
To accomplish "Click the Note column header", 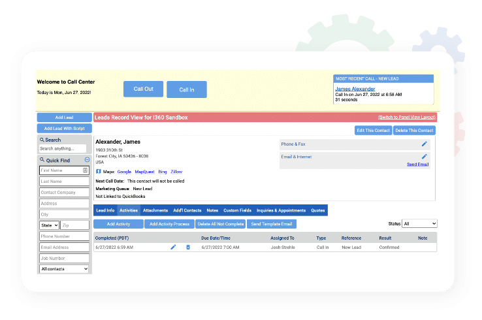I will click(x=423, y=238).
